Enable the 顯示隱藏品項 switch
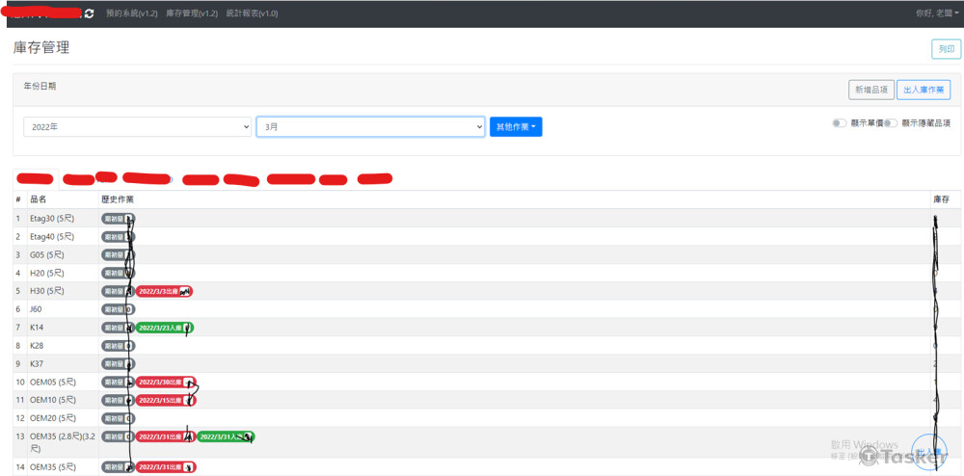Screen dimensions: 964x476 (x=892, y=123)
